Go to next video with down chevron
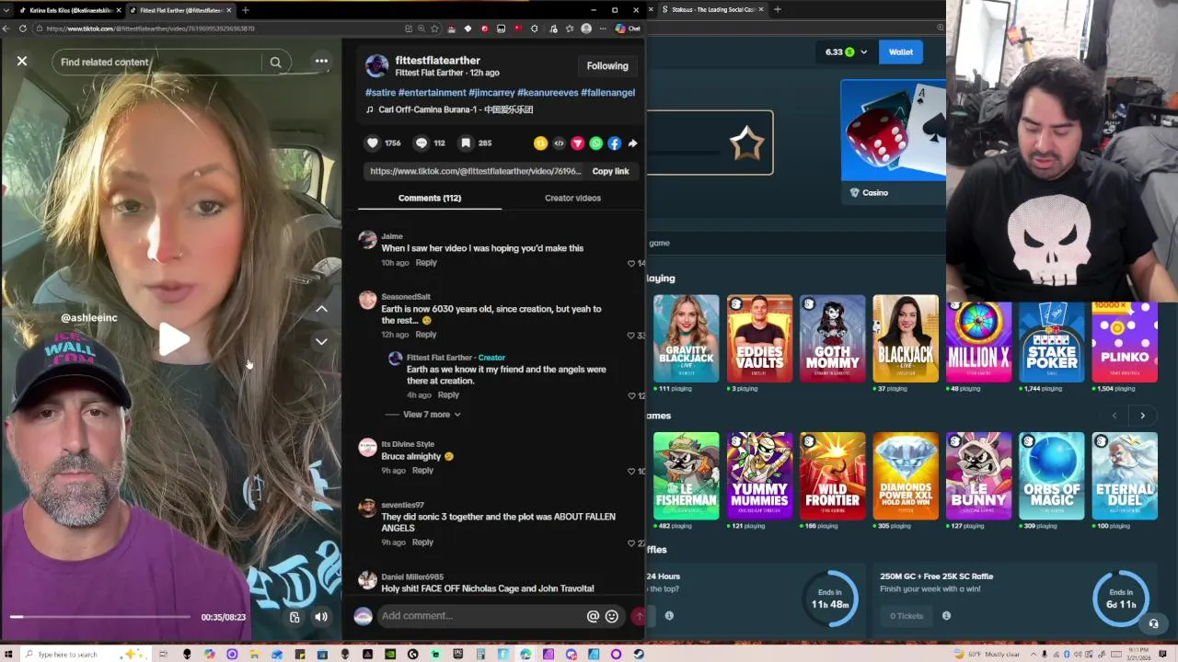The image size is (1178, 662). pos(321,341)
